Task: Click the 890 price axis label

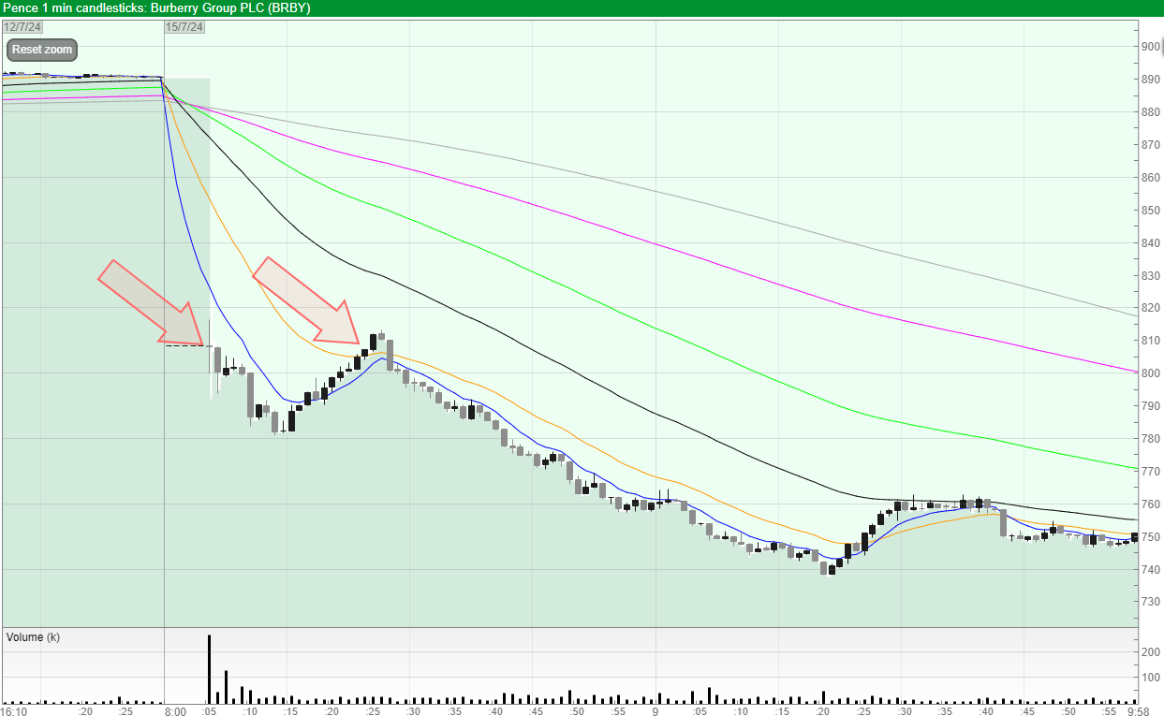Action: click(1150, 80)
